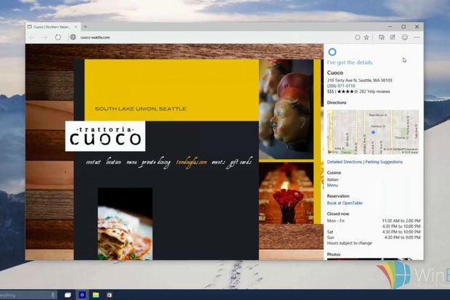Click the location link on Cuoco site
The height and width of the screenshot is (300, 450).
(x=113, y=162)
